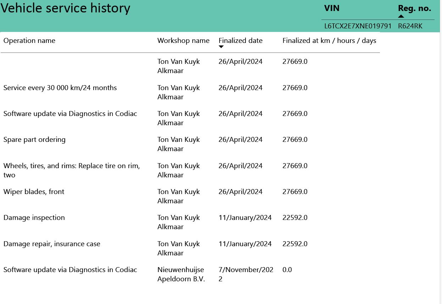Click date 11/January/2024 in Damage inspection row
Screen dimensions: 442x304
tap(245, 217)
